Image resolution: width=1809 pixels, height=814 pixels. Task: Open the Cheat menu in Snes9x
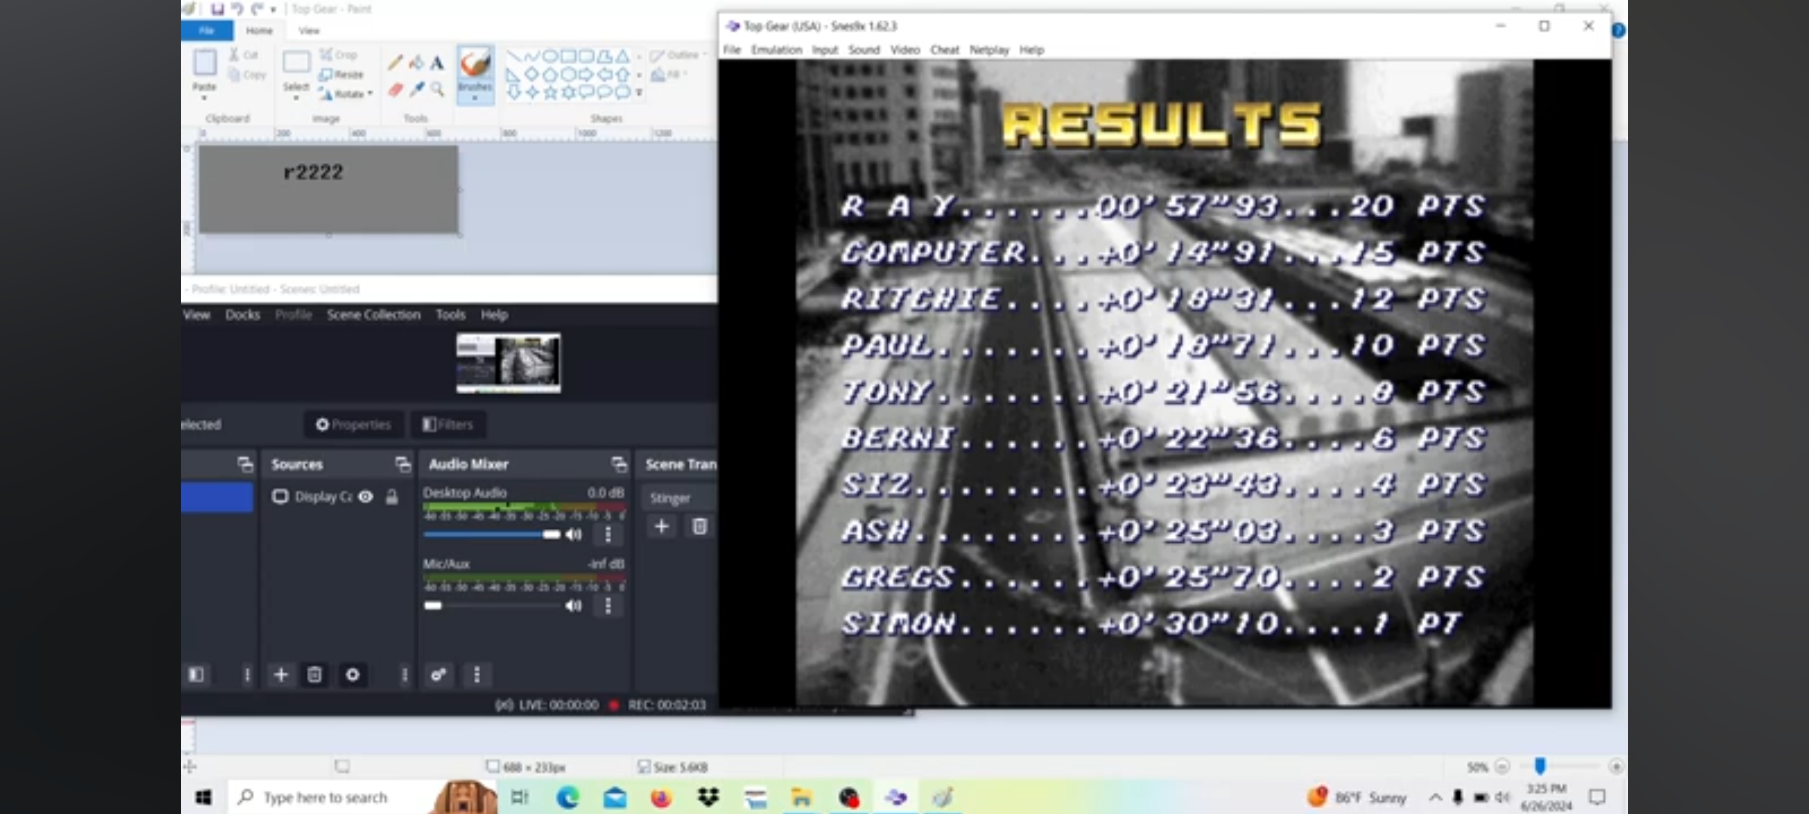[944, 50]
